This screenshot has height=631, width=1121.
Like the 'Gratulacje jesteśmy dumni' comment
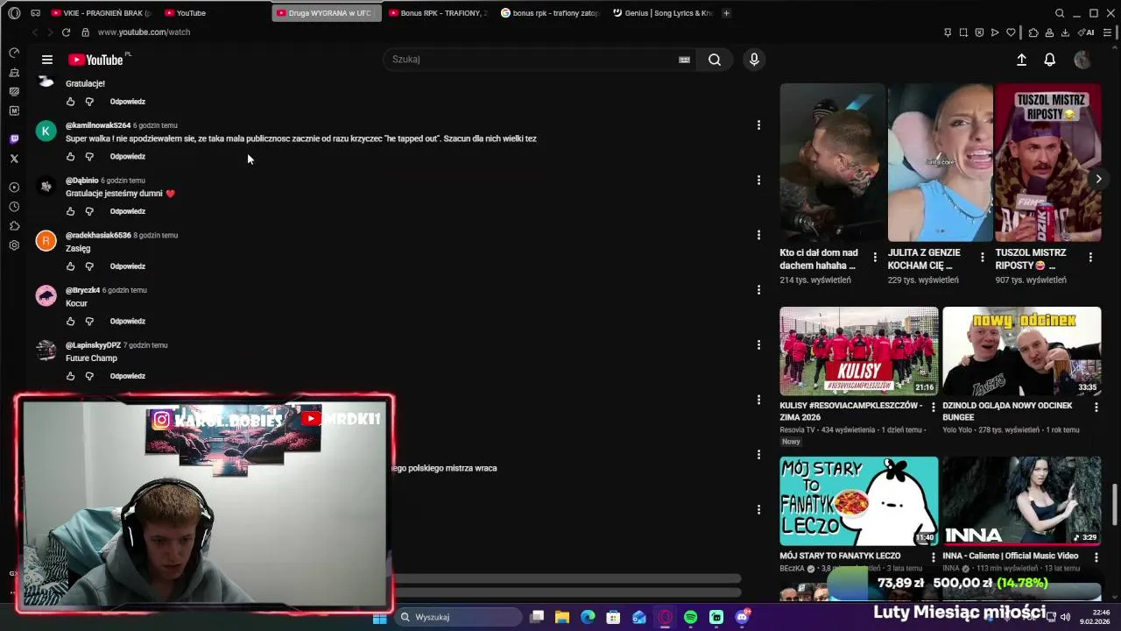pyautogui.click(x=71, y=211)
